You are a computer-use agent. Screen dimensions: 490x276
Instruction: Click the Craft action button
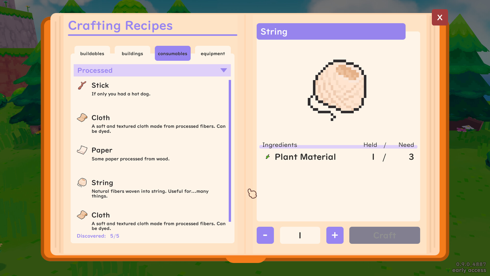(x=385, y=235)
